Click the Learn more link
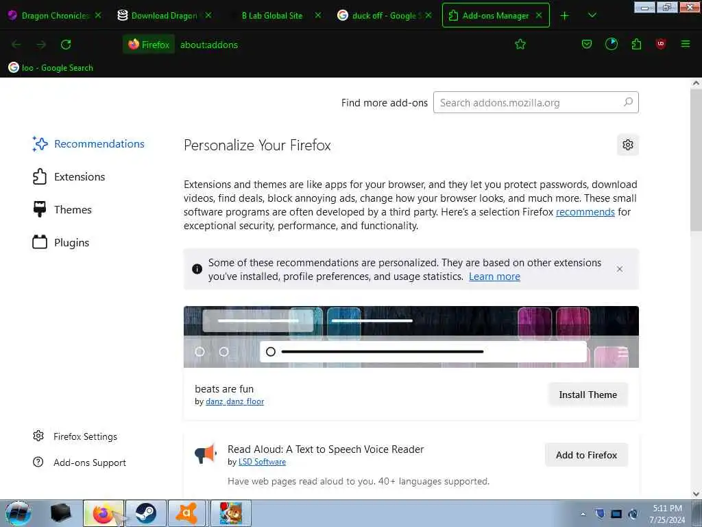The image size is (702, 527). click(x=494, y=277)
